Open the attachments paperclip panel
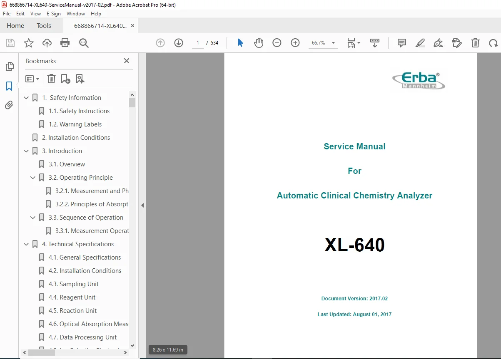 [x=9, y=105]
